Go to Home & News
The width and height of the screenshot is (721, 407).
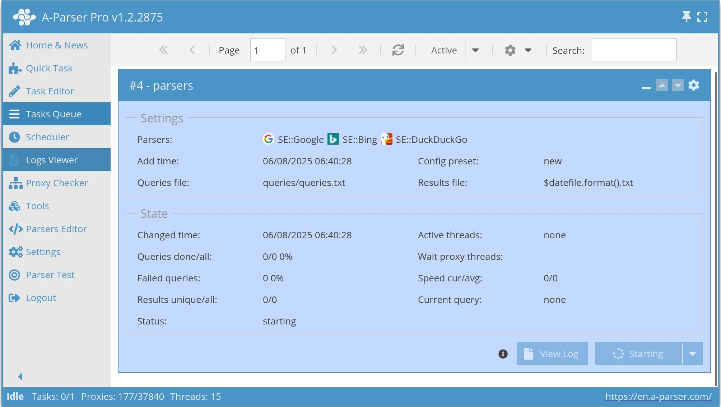57,45
